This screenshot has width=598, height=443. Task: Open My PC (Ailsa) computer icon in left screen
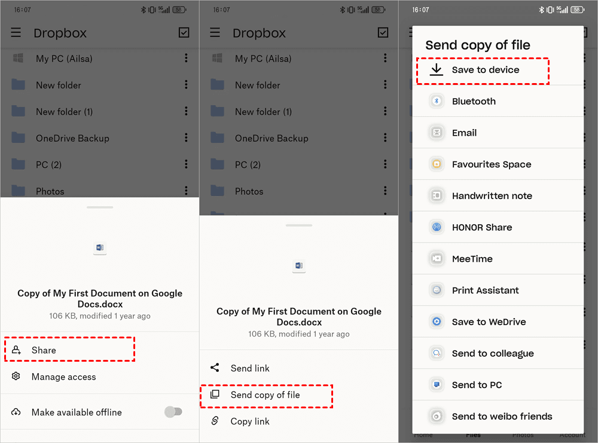[x=18, y=58]
